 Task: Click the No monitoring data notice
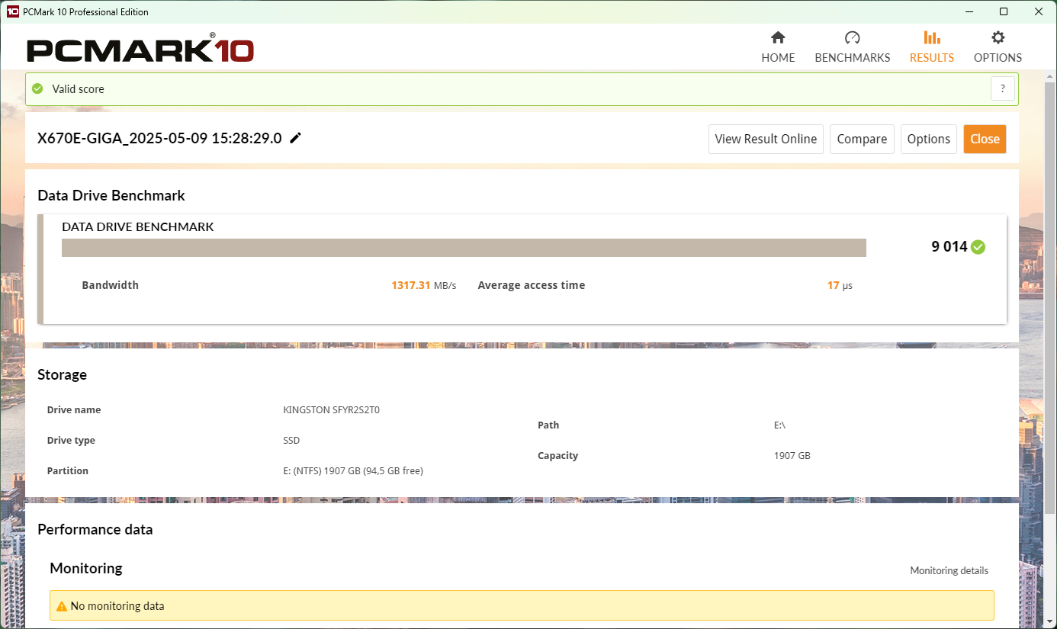point(522,606)
